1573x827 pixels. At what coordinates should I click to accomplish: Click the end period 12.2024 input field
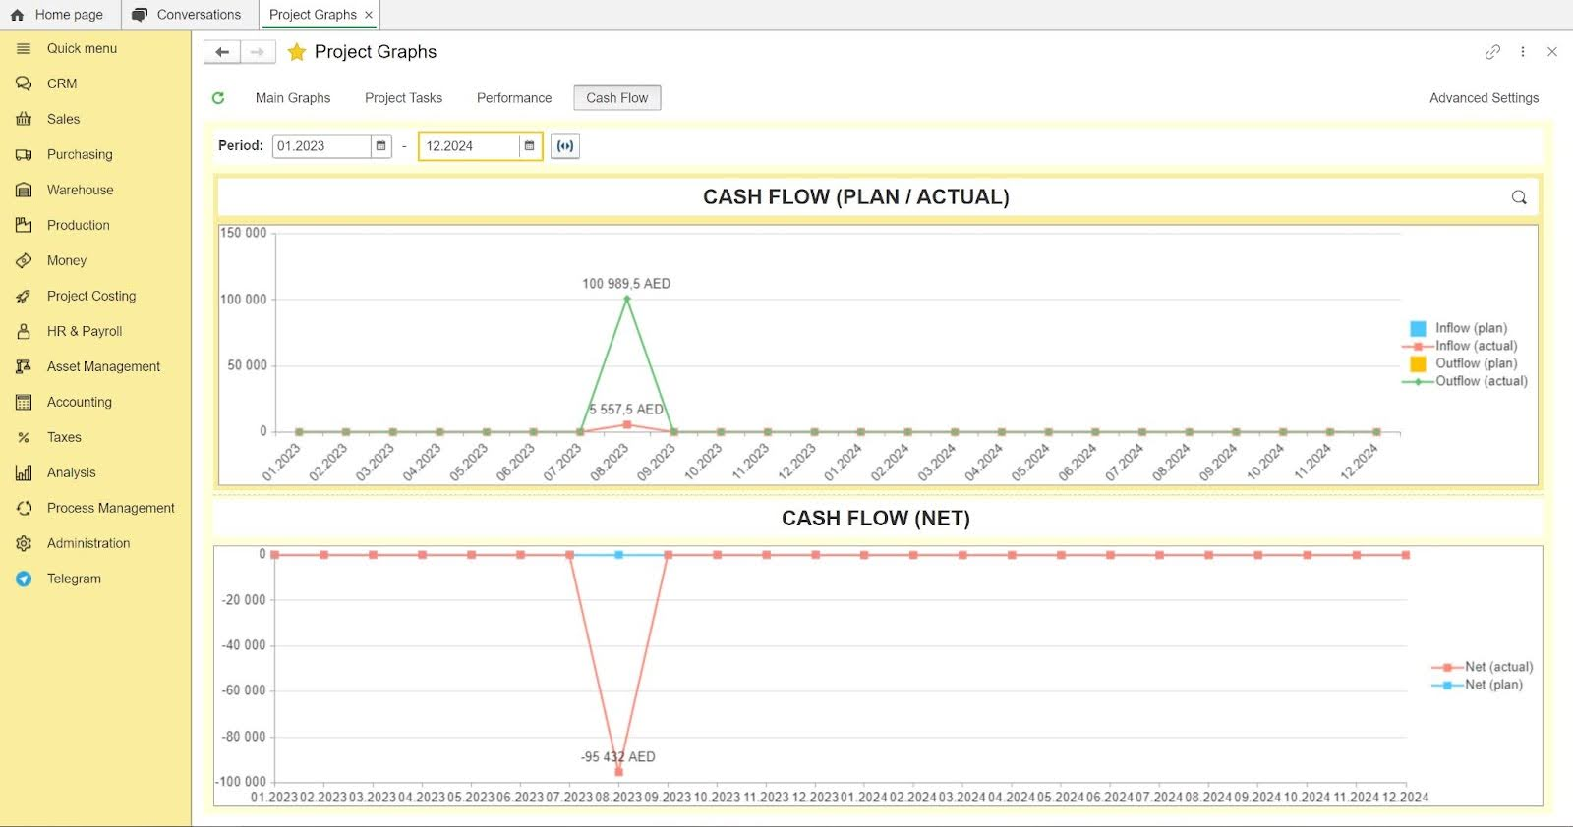[469, 146]
